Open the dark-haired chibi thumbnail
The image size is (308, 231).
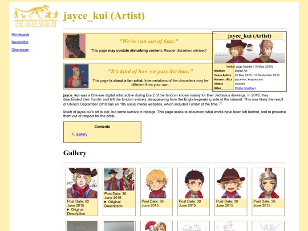click(x=193, y=183)
